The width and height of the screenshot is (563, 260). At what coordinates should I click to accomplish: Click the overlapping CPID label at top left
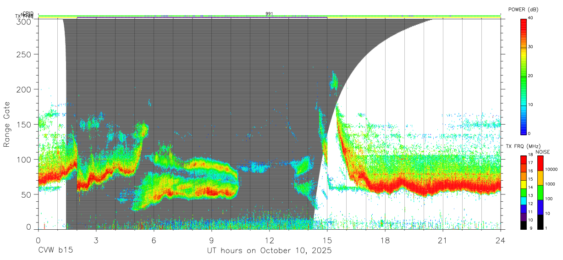[28, 14]
